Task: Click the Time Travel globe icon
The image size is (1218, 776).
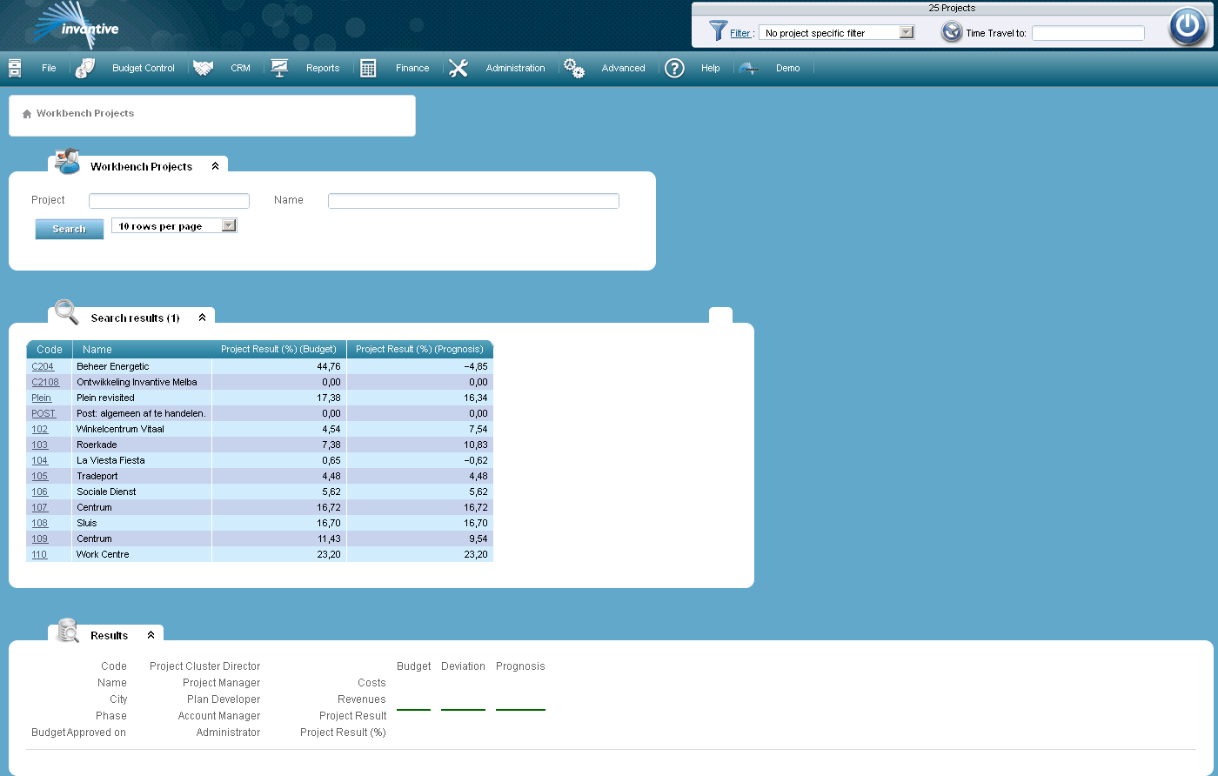Action: tap(952, 33)
